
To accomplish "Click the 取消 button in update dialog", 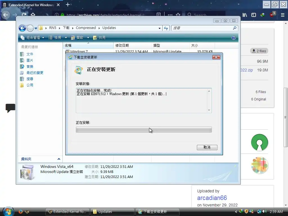I will pos(207,147).
